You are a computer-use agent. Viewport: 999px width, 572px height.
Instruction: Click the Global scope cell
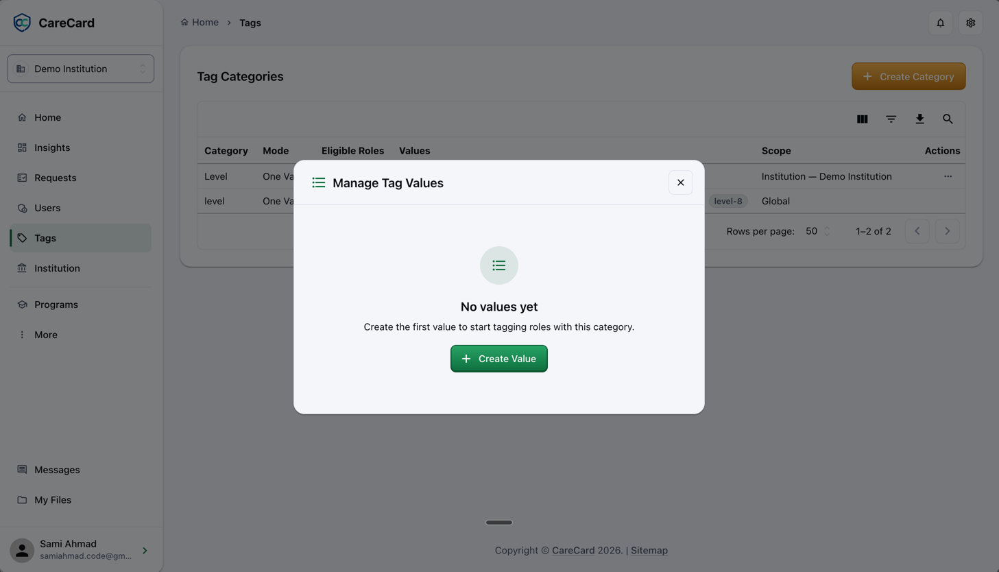(775, 201)
